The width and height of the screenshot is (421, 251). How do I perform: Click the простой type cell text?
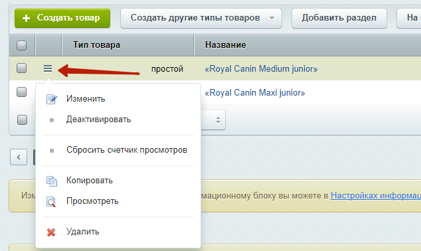coord(167,69)
